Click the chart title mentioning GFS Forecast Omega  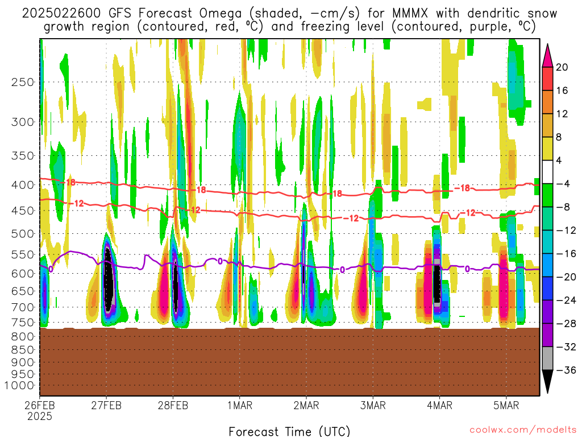tap(289, 14)
